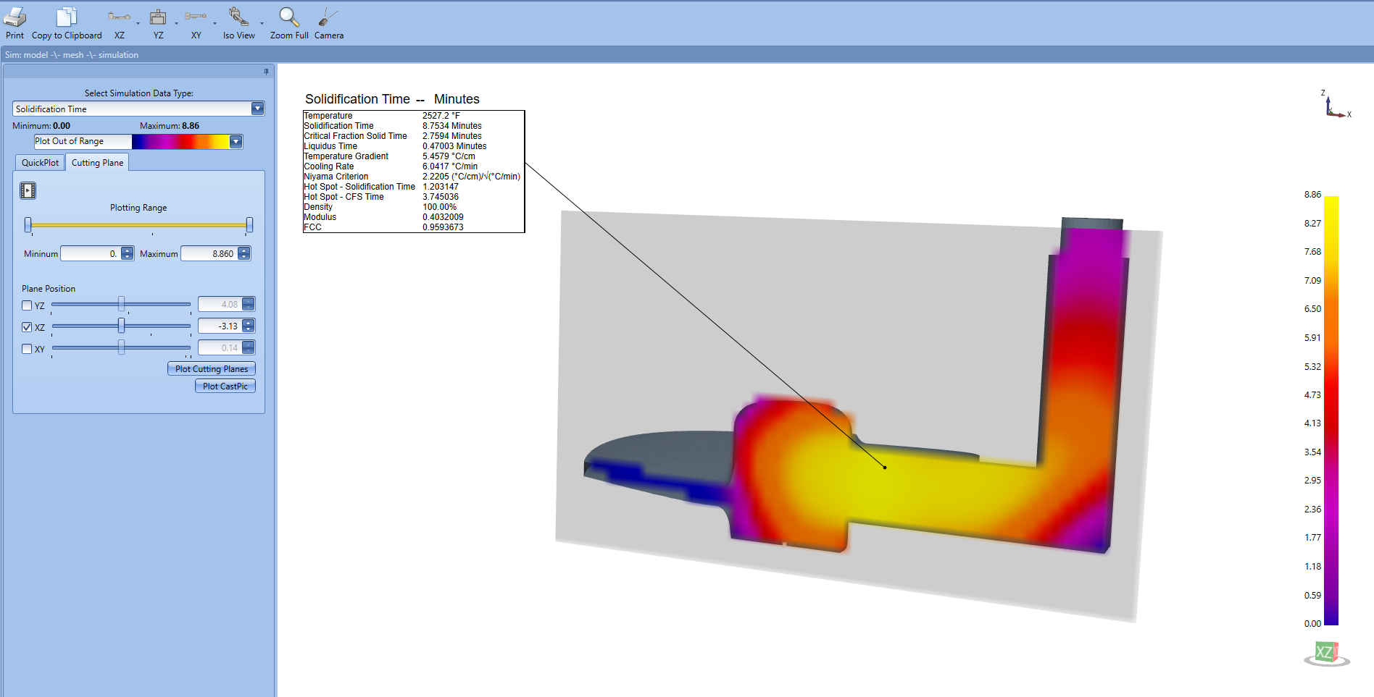Open the Iso View dropdown arrow
The width and height of the screenshot is (1374, 697).
(262, 23)
